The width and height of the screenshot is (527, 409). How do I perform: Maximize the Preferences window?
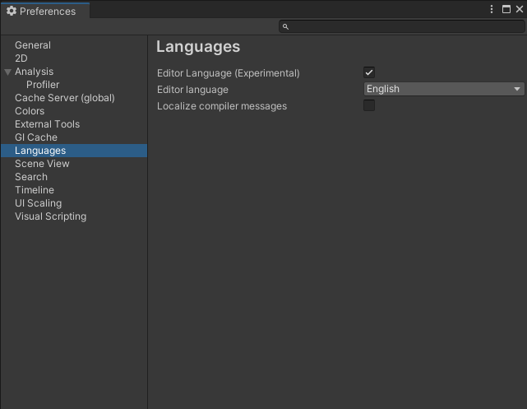[x=506, y=10]
